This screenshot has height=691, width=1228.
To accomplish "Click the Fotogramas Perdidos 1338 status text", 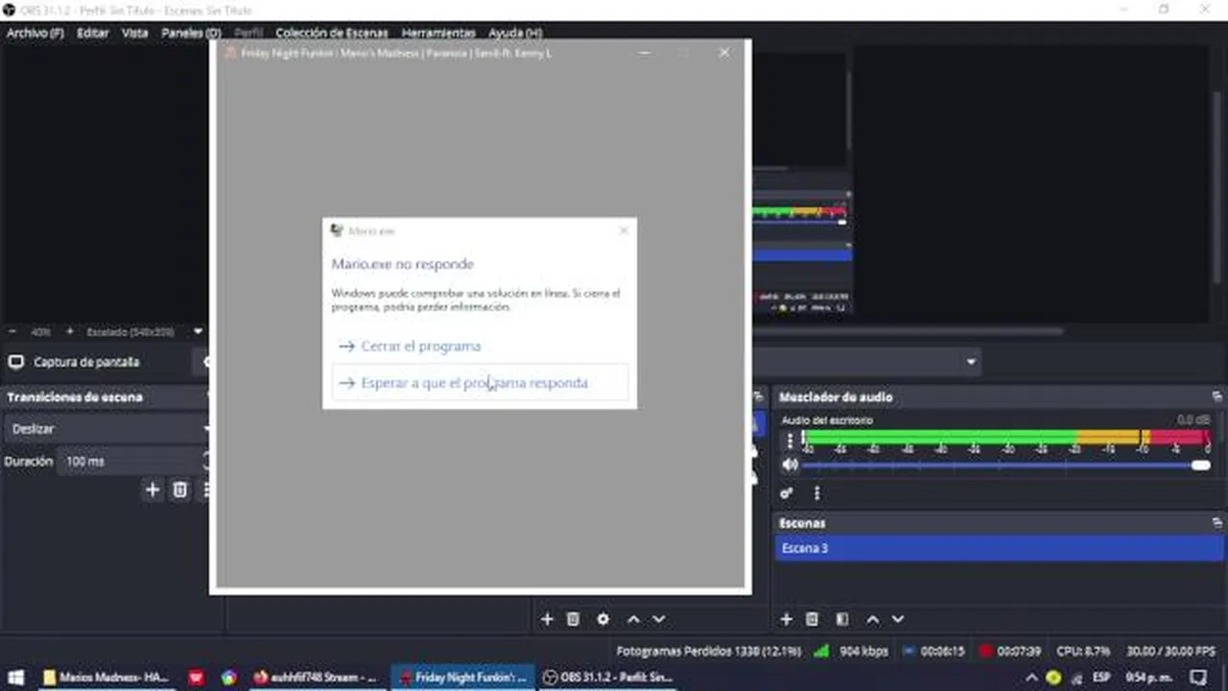I will (x=708, y=651).
